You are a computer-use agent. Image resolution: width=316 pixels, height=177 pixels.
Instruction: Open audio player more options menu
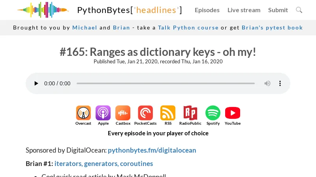[280, 83]
